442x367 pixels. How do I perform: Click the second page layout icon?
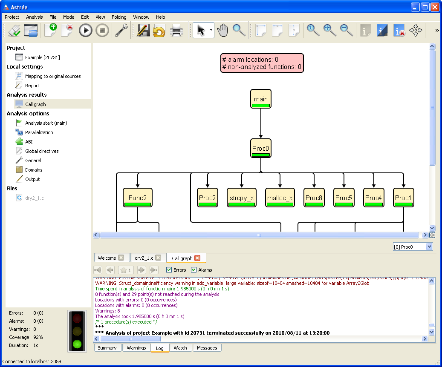[277, 30]
